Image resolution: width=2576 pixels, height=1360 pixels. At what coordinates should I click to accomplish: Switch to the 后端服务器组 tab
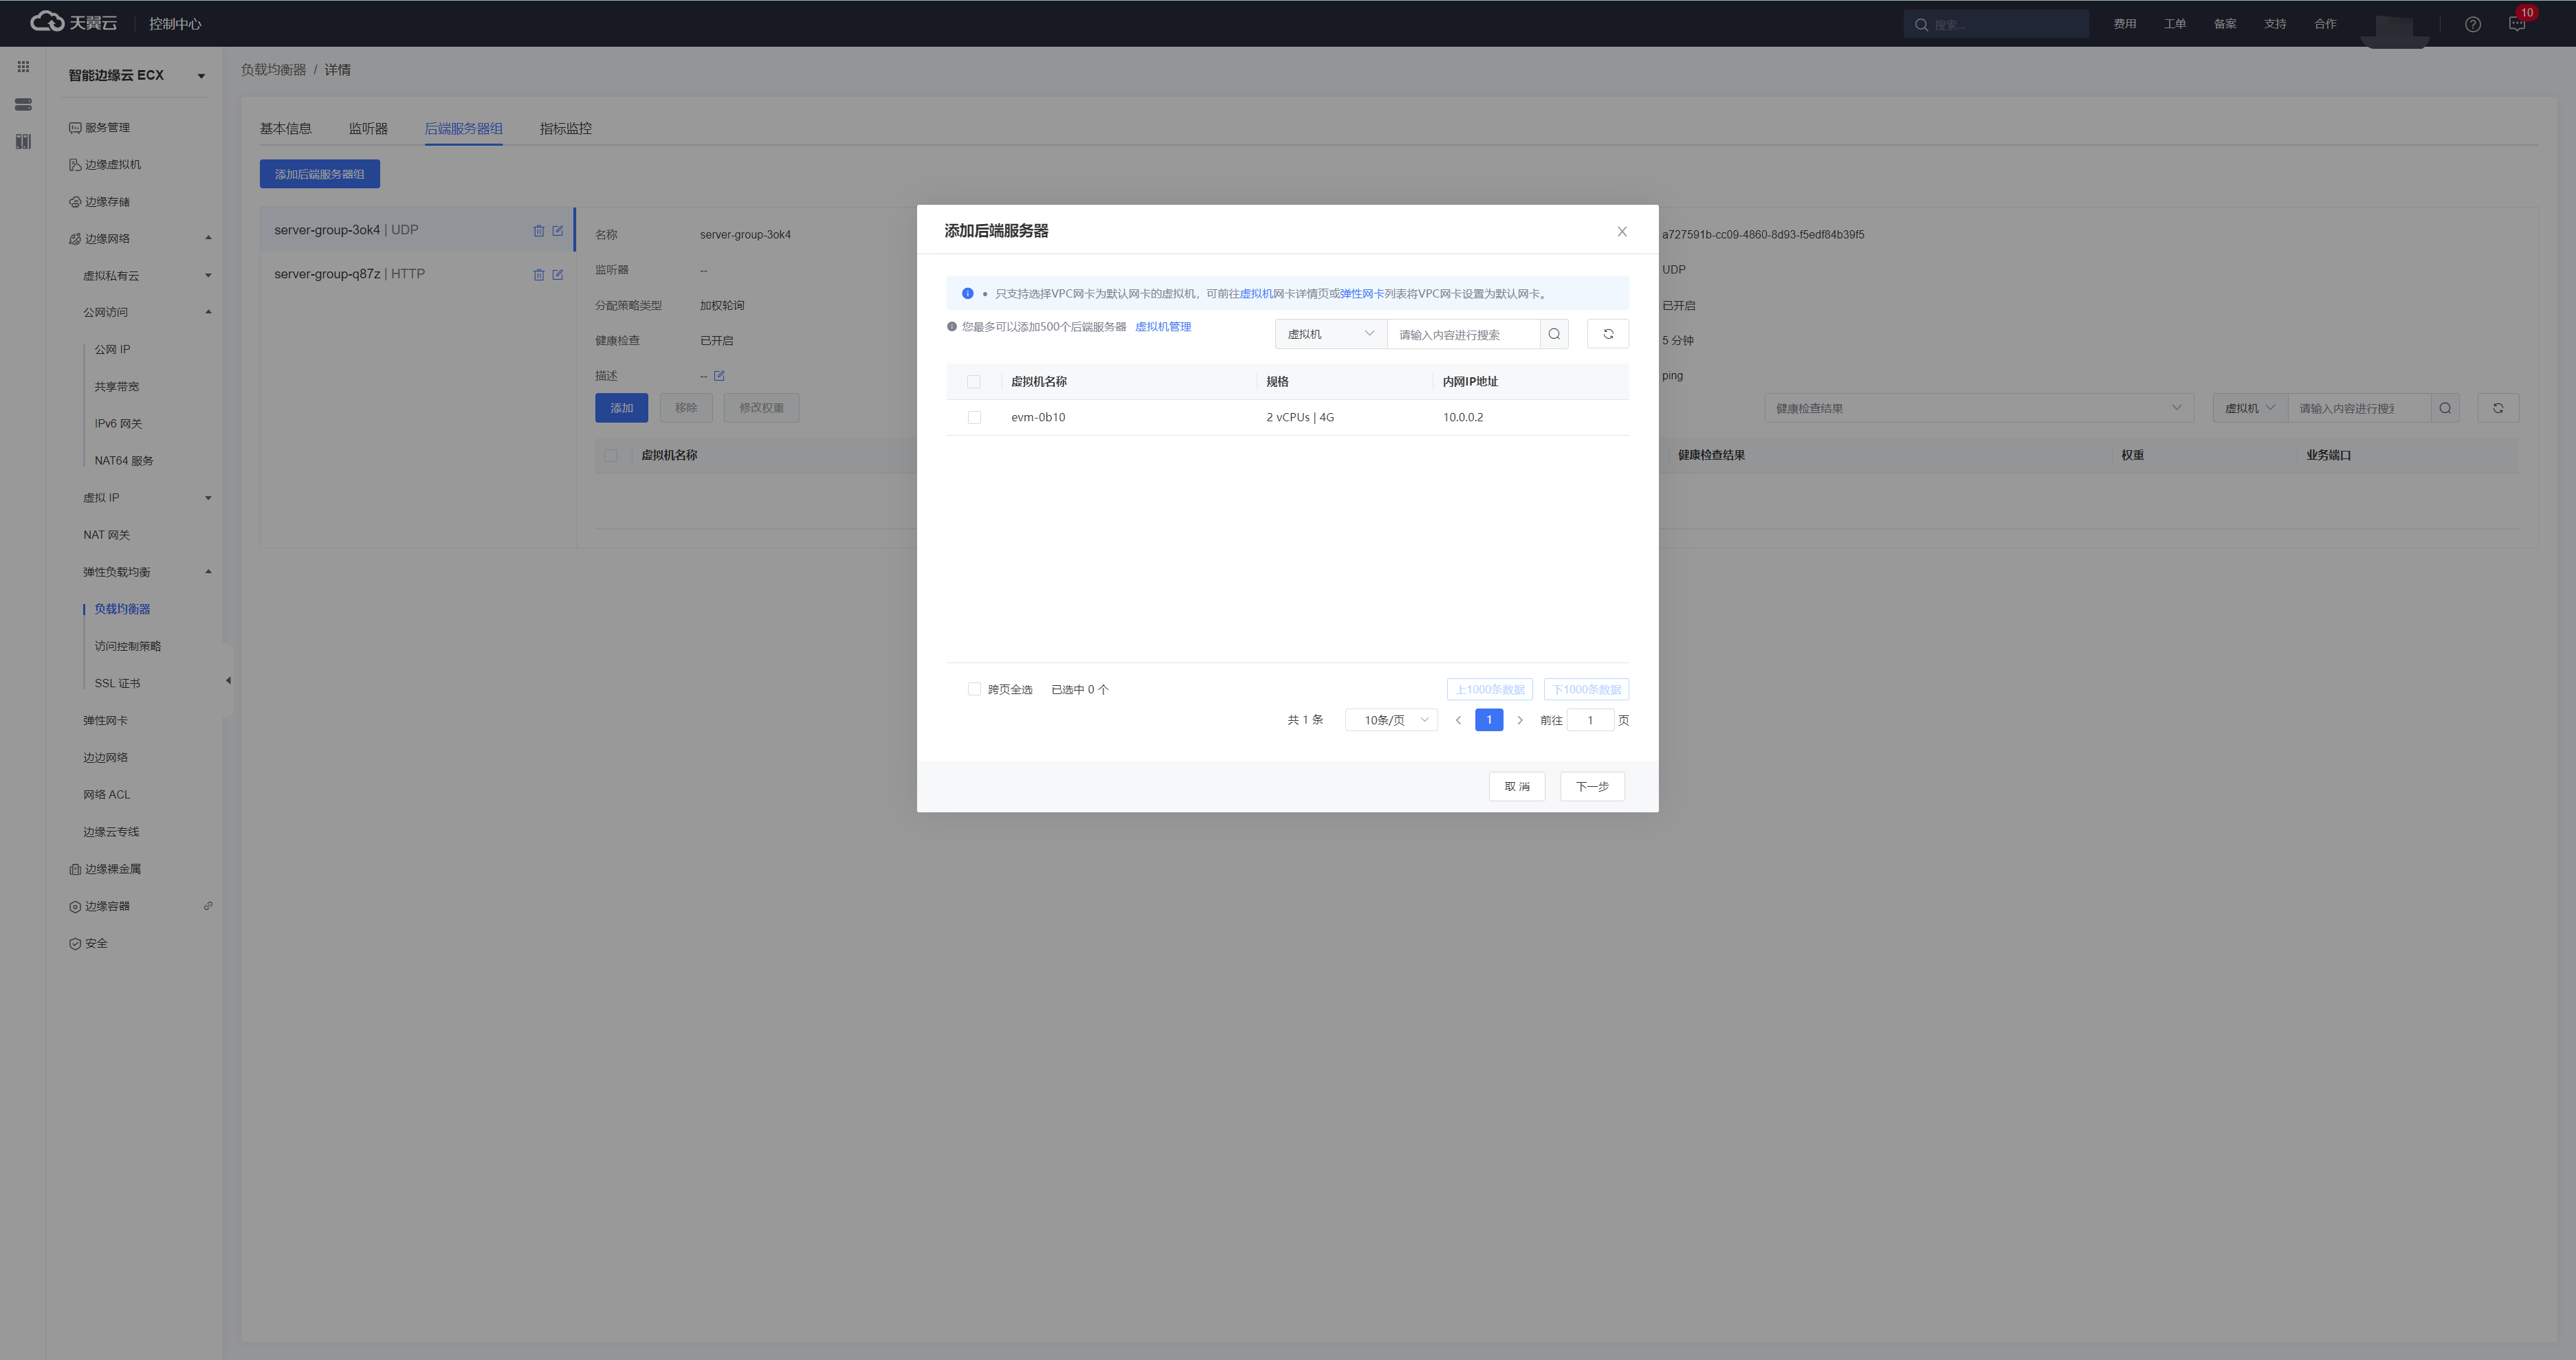pyautogui.click(x=464, y=129)
